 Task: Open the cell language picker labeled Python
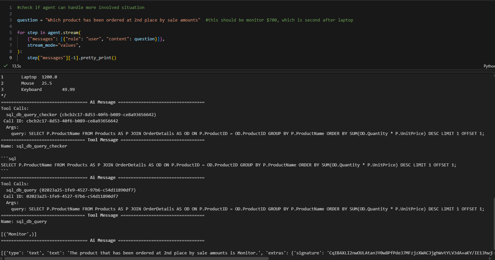(x=489, y=66)
